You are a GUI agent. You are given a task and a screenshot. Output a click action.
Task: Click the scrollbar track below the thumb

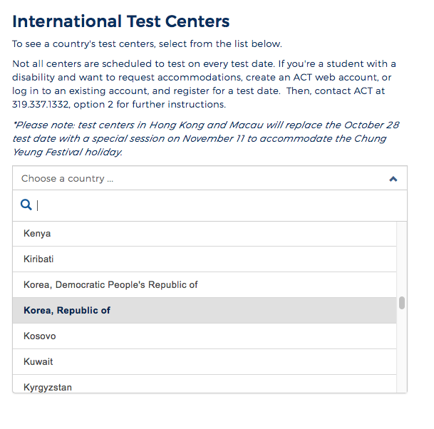pyautogui.click(x=402, y=351)
